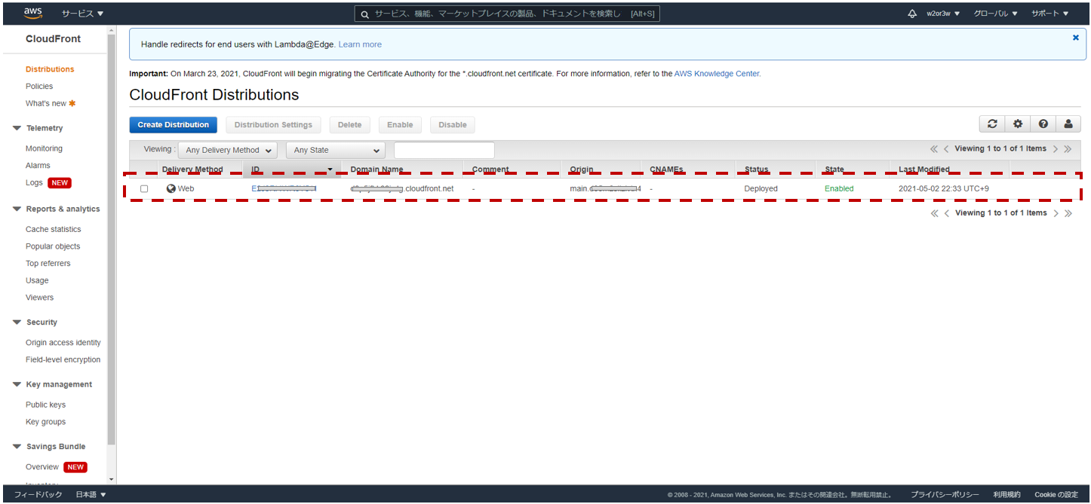
Task: Follow the Learn more link in banner
Action: click(360, 44)
